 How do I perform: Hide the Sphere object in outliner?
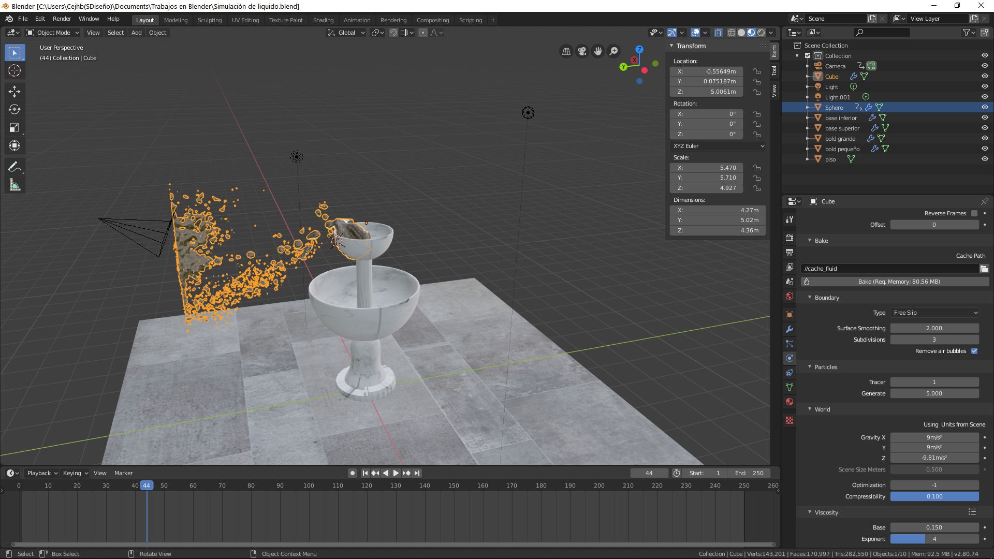(985, 107)
